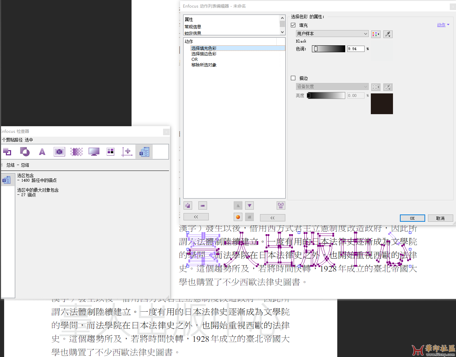The image size is (456, 357).
Task: Click the 色调 percentage field 9.94
Action: pos(356,49)
